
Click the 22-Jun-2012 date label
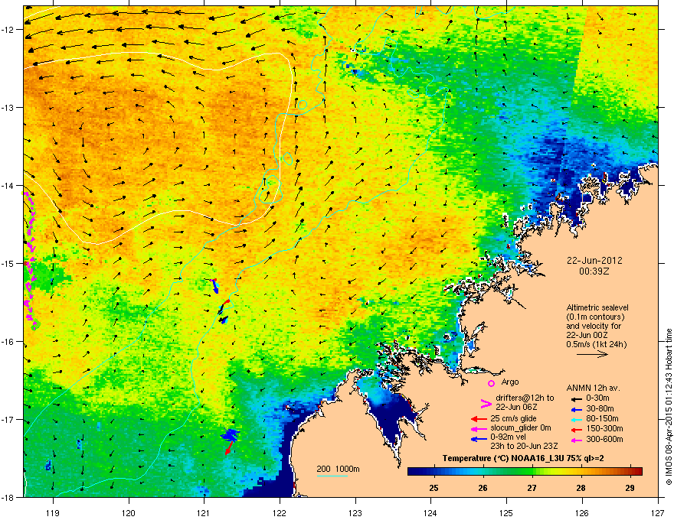594,261
